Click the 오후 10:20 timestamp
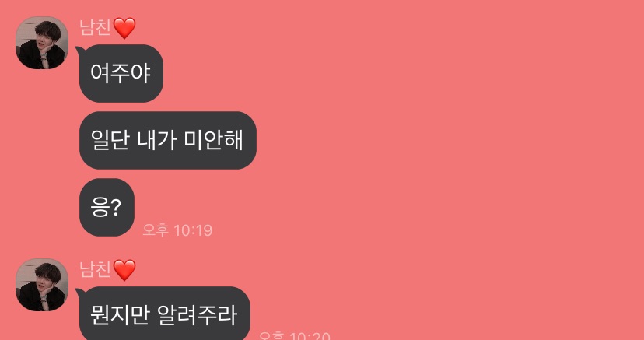644x340 pixels. click(x=295, y=335)
